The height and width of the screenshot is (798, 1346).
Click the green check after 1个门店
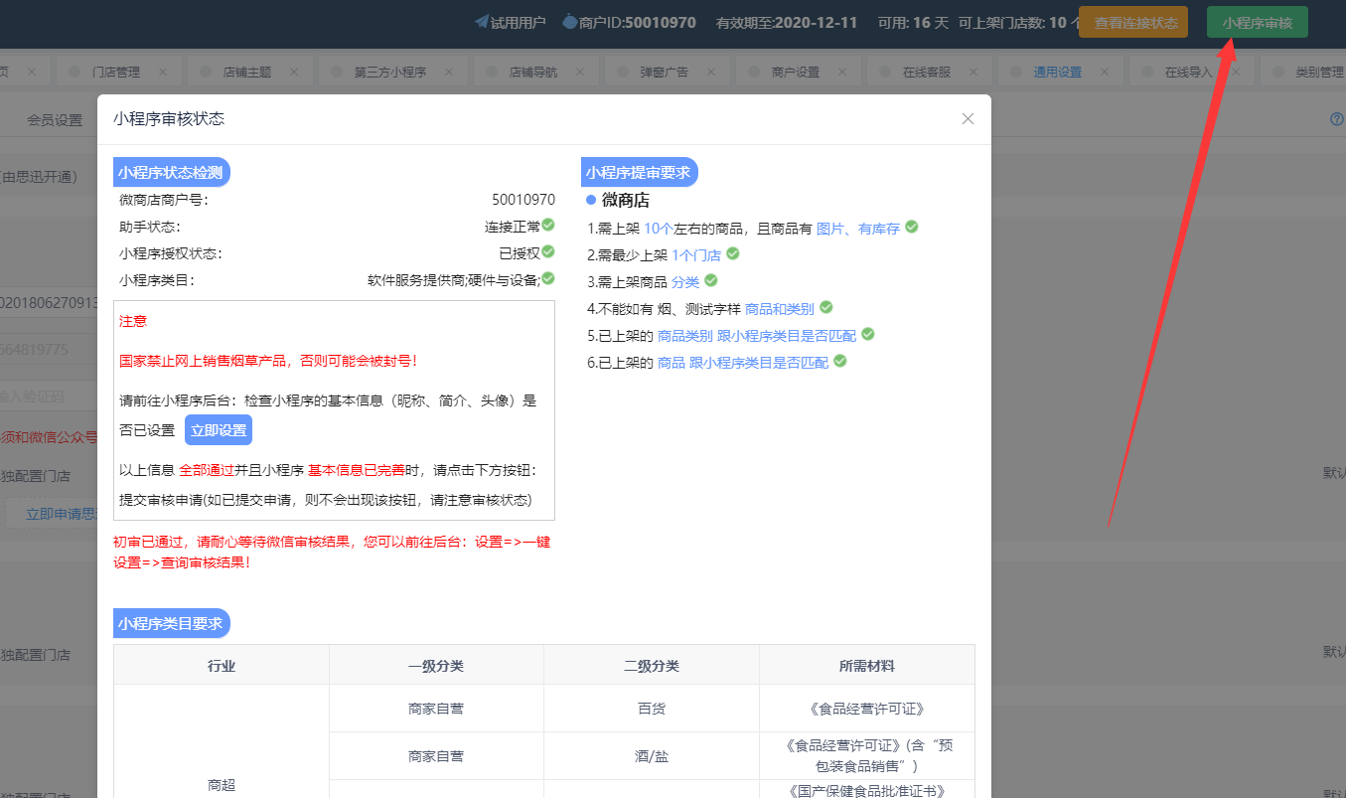click(733, 253)
